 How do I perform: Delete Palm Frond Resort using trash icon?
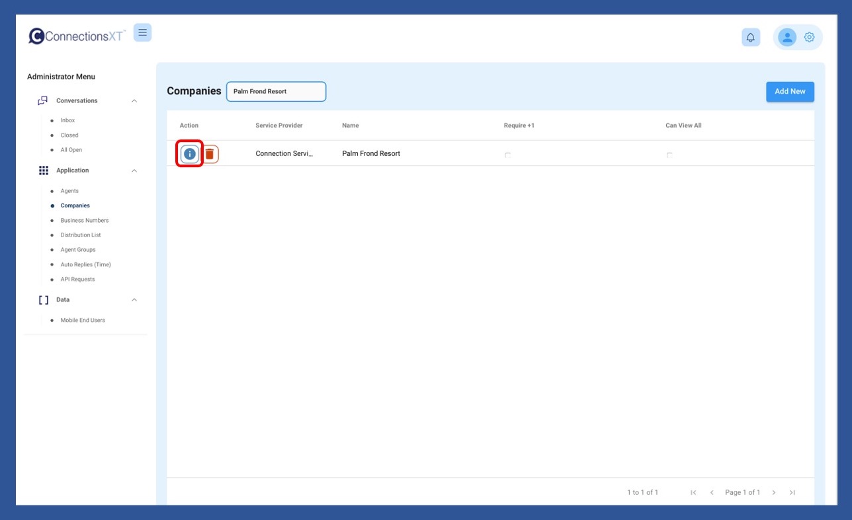pos(210,154)
